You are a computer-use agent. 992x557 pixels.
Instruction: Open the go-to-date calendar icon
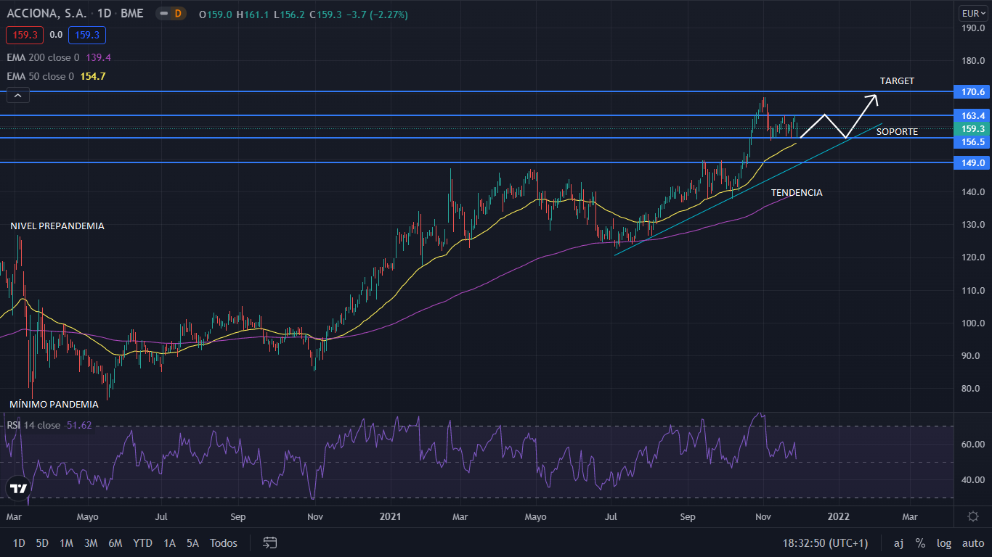(x=270, y=542)
